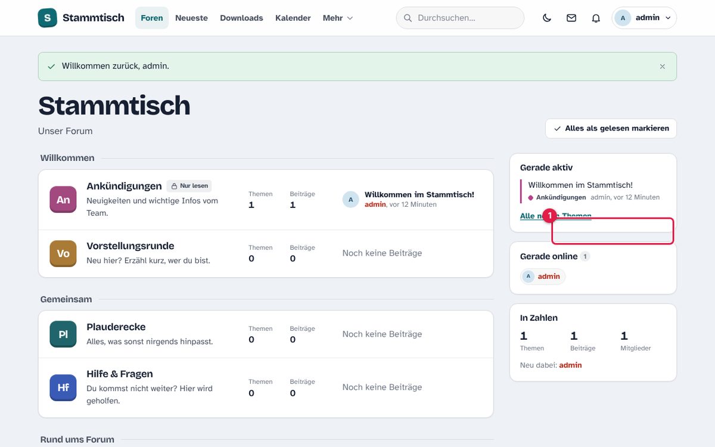Viewport: 715px width, 447px height.
Task: Click the Willkommen category heading
Action: [67, 158]
